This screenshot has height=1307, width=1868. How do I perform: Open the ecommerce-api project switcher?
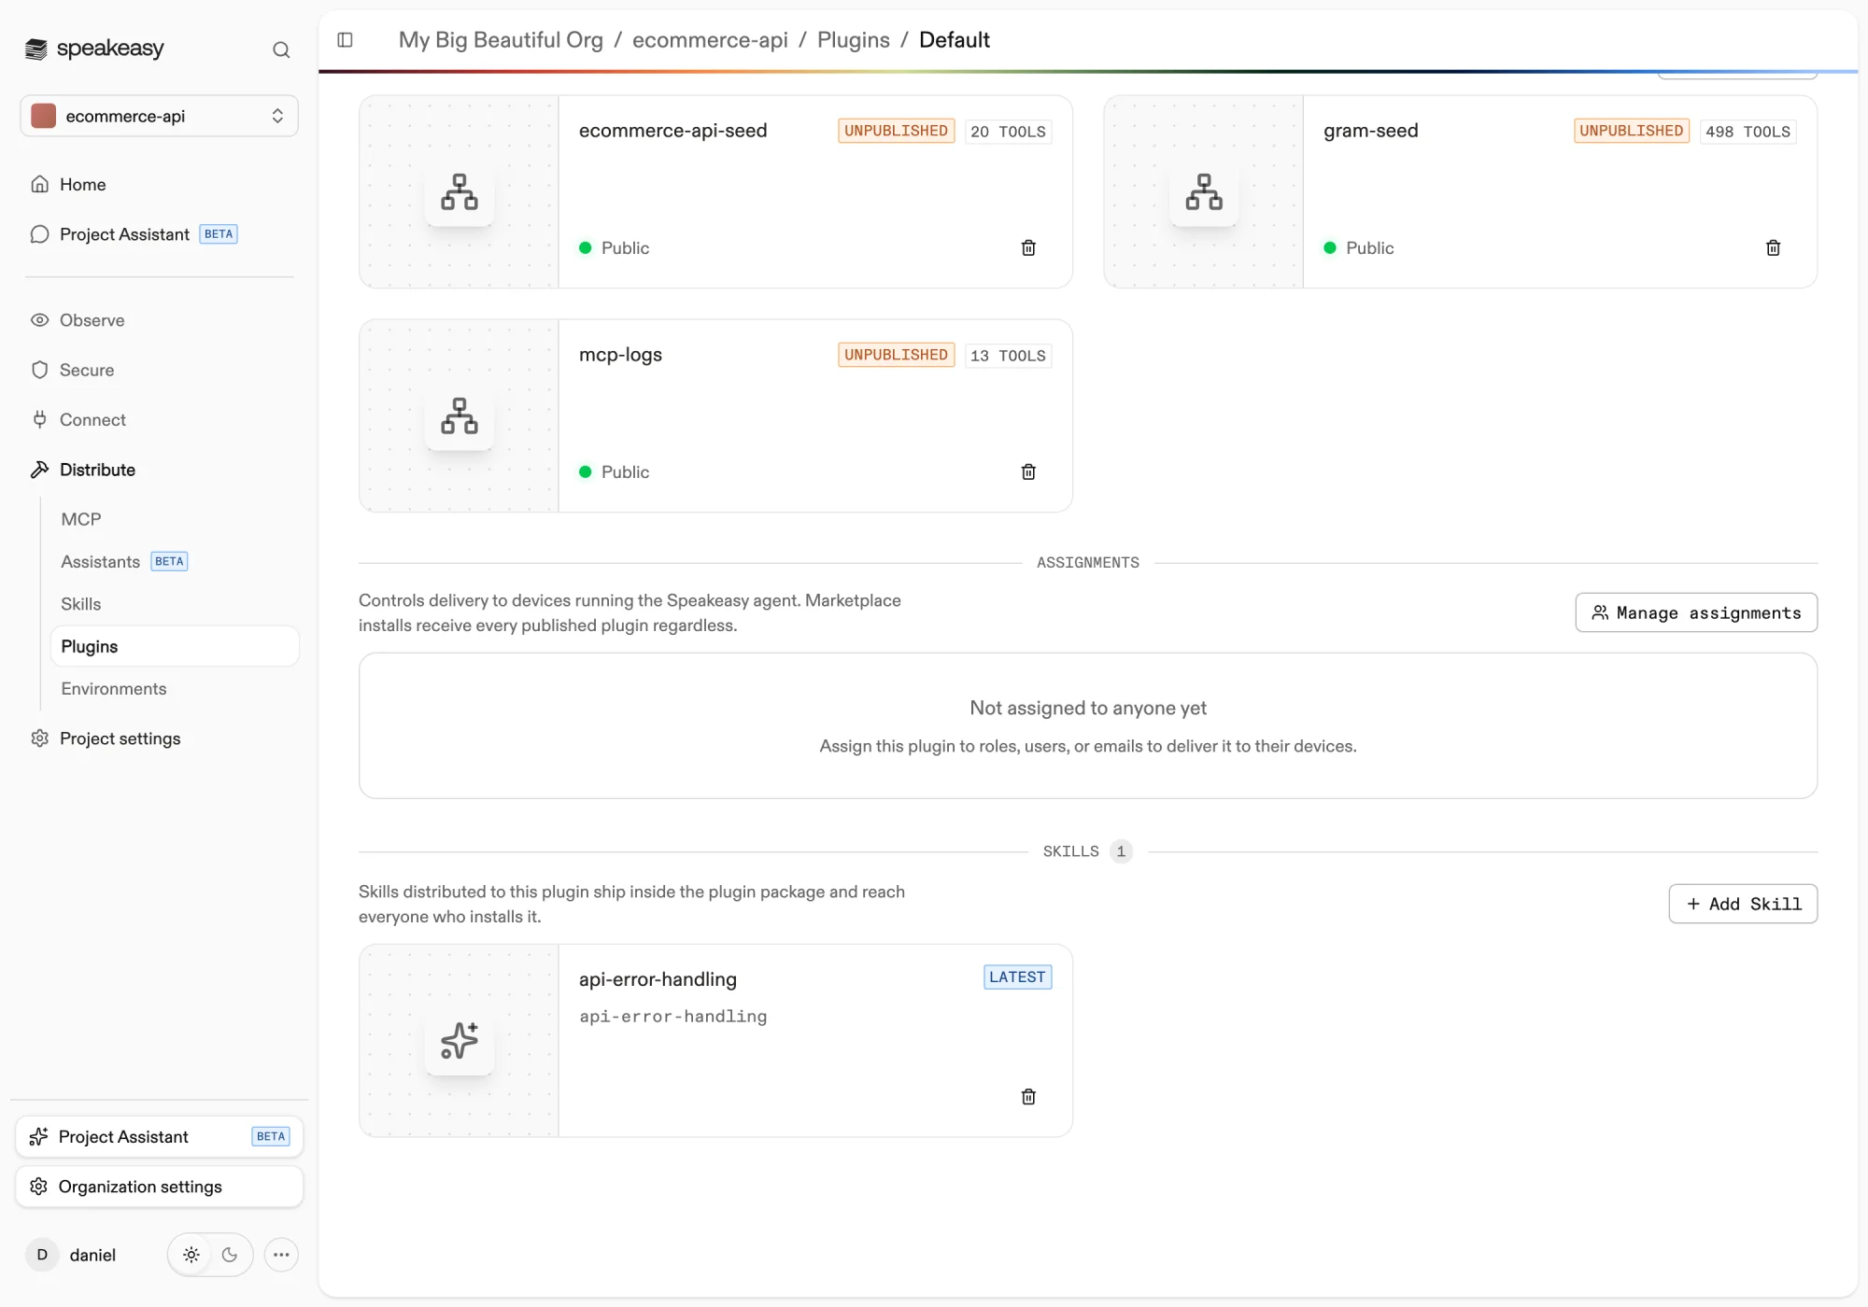coord(160,116)
